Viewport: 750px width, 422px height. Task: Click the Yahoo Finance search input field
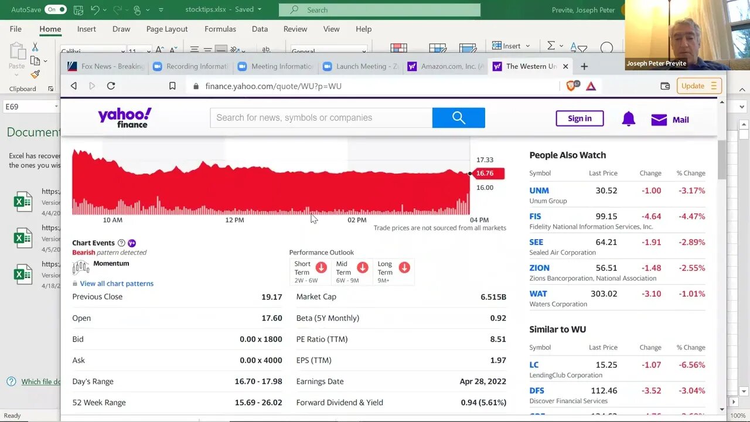321,118
